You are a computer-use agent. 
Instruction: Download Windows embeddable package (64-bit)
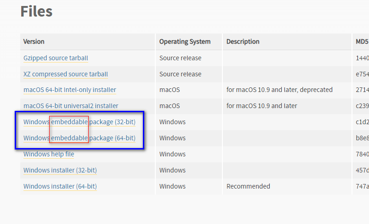click(79, 138)
